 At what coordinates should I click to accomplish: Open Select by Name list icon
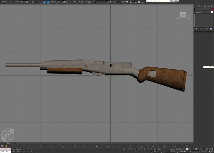coord(33,2)
